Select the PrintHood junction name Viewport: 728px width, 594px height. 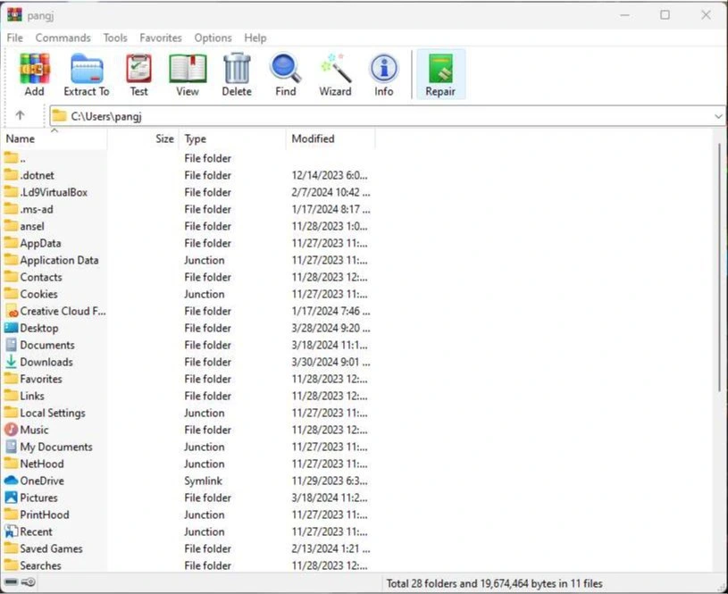[45, 515]
